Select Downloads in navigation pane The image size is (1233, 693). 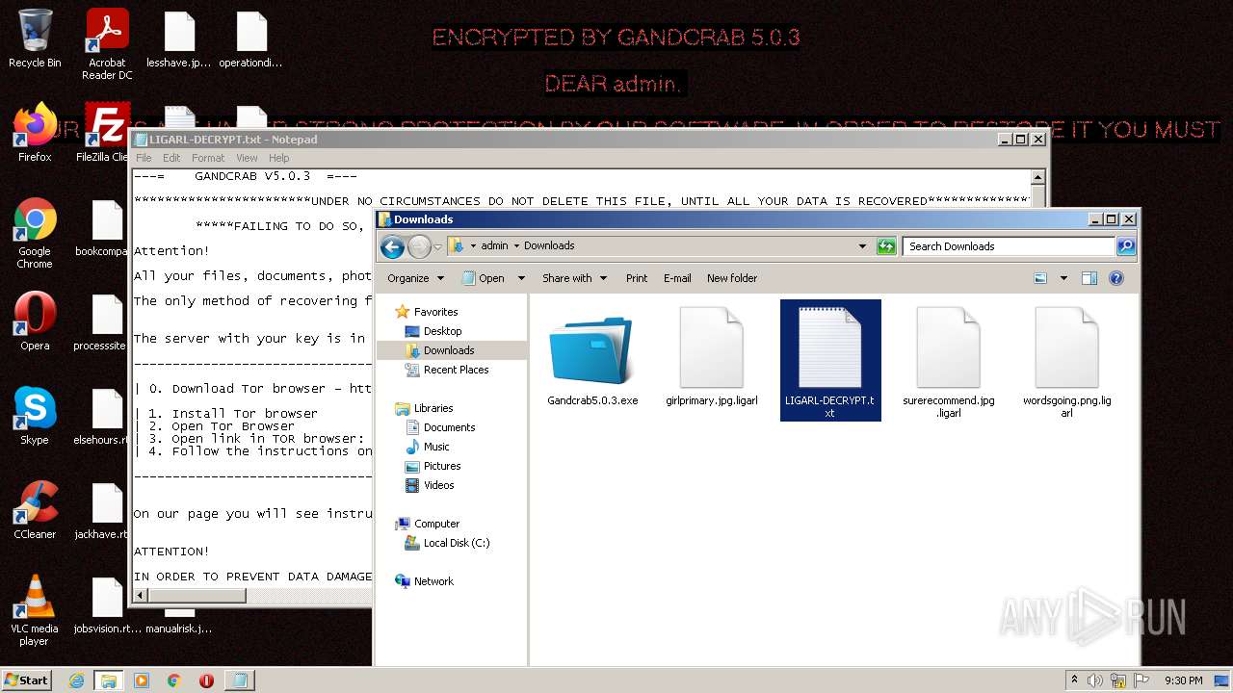coord(449,350)
